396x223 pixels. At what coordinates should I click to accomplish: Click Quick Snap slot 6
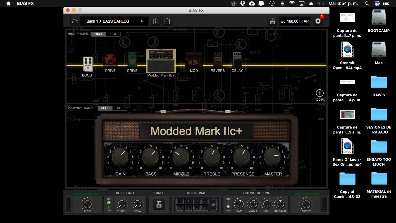click(x=188, y=208)
